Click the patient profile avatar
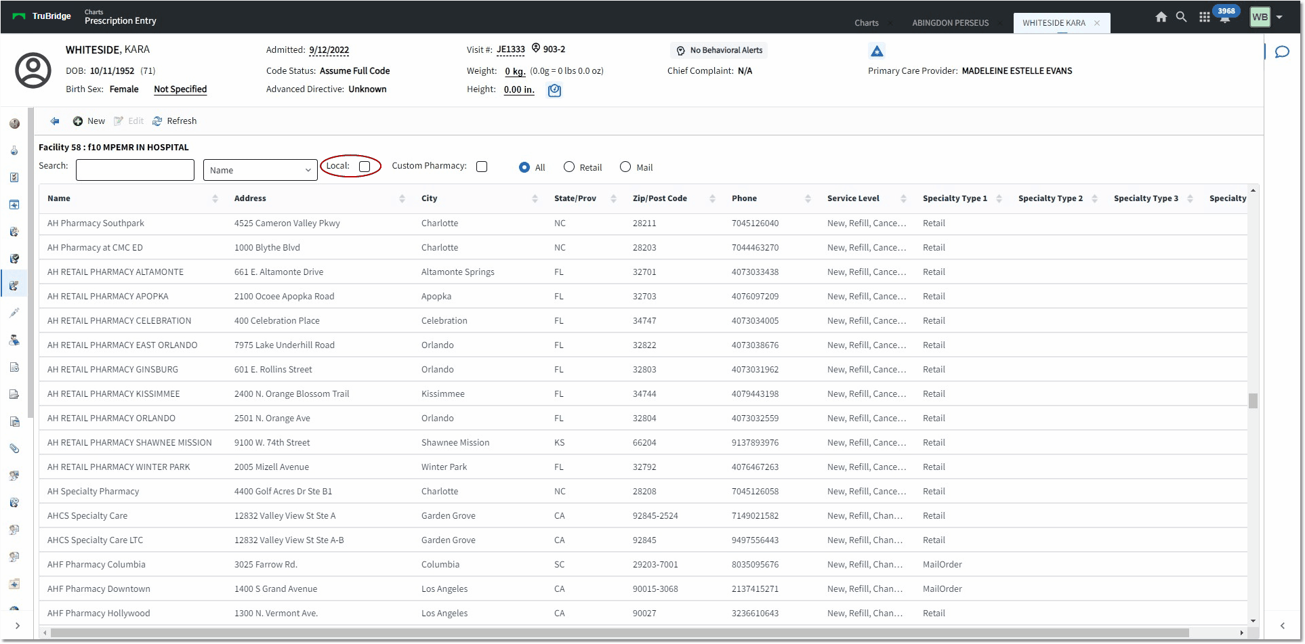Image resolution: width=1305 pixels, height=644 pixels. tap(33, 70)
